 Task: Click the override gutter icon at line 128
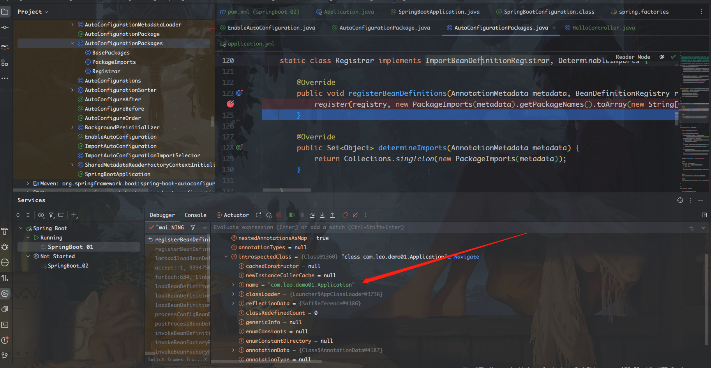(239, 148)
